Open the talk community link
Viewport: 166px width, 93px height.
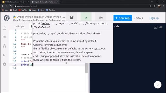click(x=139, y=18)
